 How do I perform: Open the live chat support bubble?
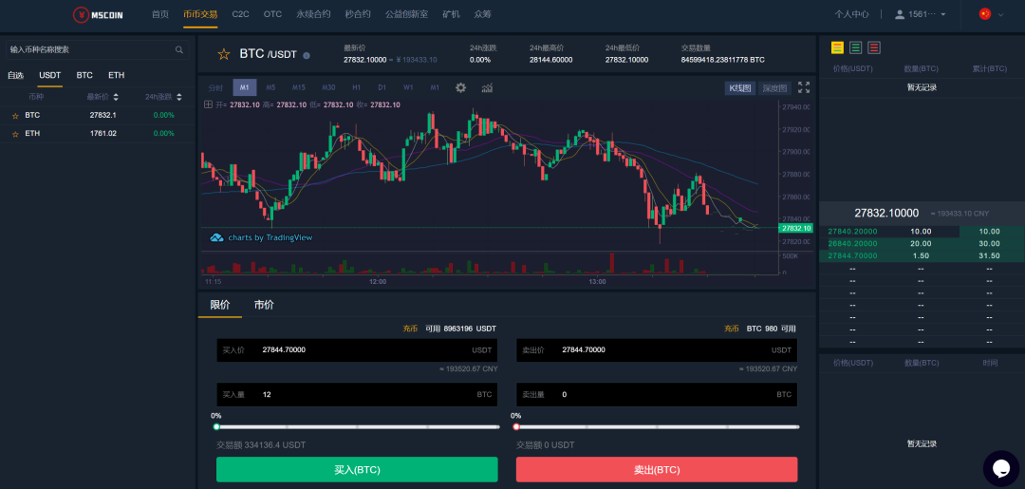[1000, 467]
